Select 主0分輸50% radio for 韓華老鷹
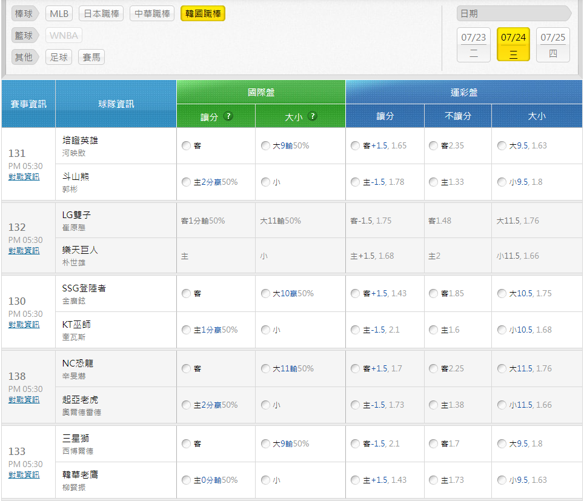Screen dimensions: 584x501 click(186, 480)
